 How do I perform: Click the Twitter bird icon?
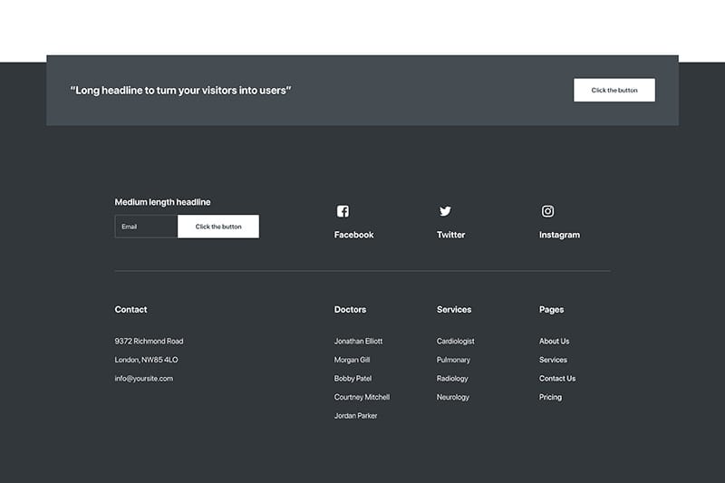click(445, 211)
